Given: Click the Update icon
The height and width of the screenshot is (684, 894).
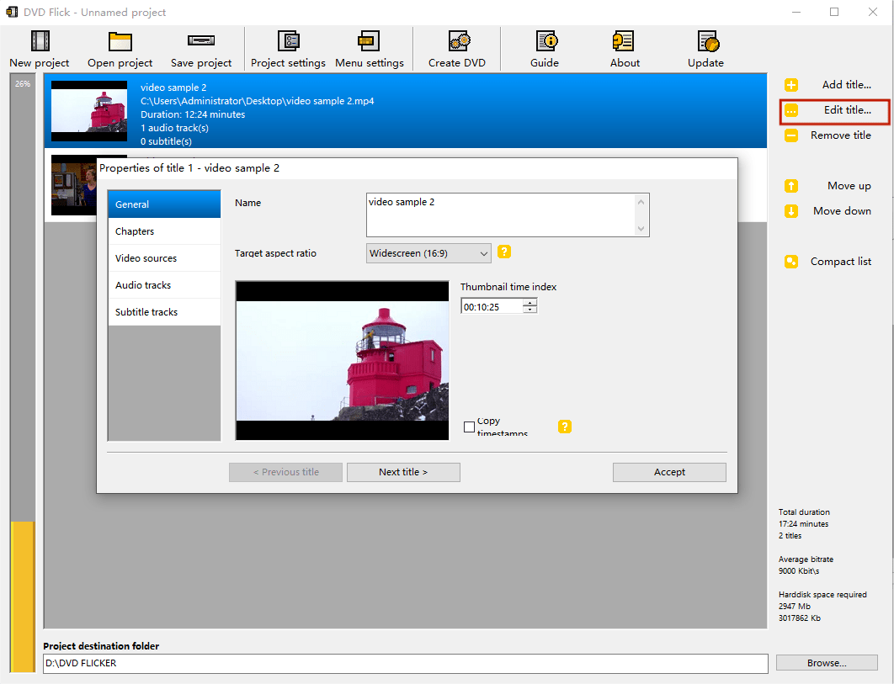Looking at the screenshot, I should 705,41.
